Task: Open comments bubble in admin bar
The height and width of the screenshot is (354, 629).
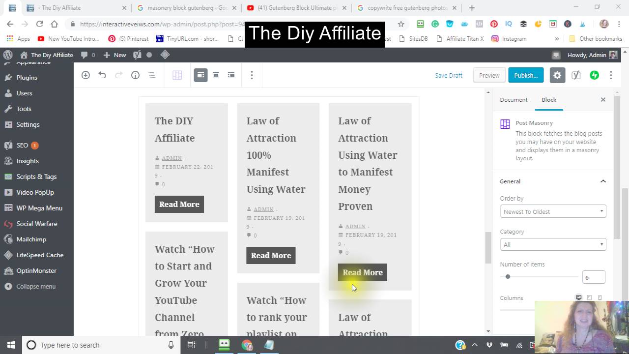Action: coord(88,55)
